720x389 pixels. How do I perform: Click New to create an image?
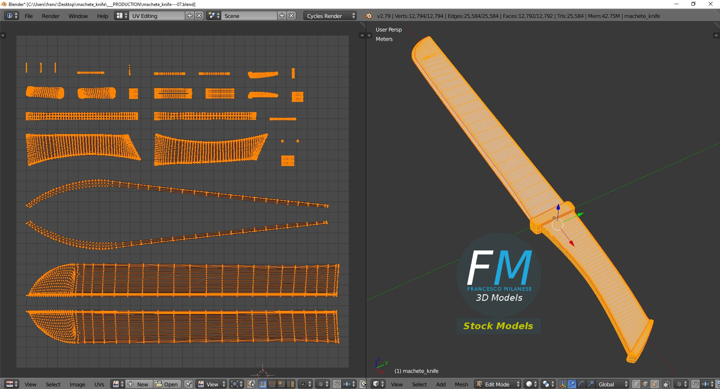point(139,384)
